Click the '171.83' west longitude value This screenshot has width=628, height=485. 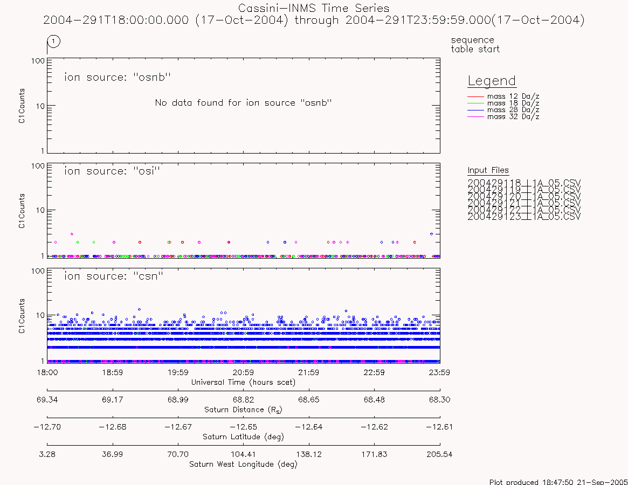coord(374,455)
